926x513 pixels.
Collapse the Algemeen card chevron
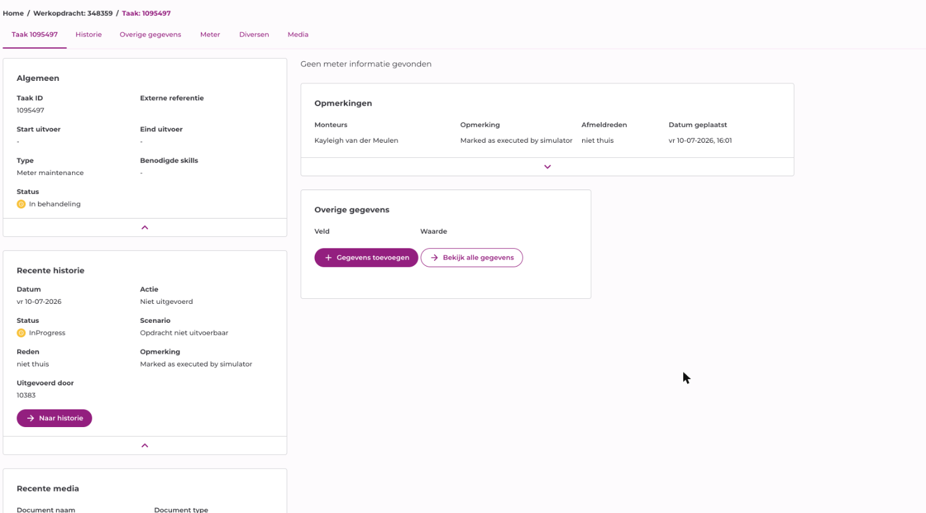145,227
